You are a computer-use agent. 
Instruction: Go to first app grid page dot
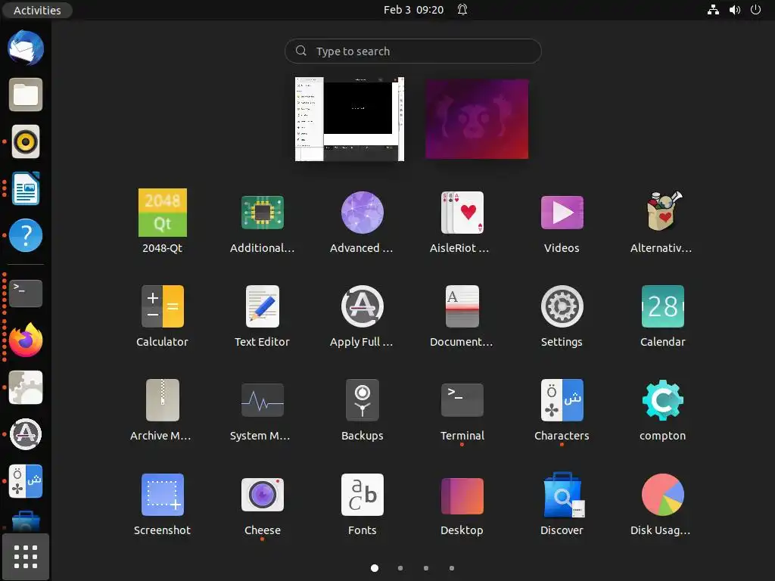coord(375,568)
